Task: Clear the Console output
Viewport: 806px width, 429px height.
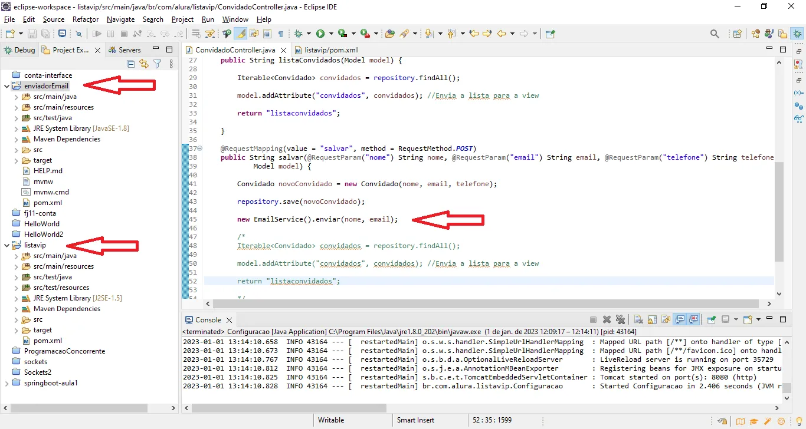Action: click(x=638, y=319)
